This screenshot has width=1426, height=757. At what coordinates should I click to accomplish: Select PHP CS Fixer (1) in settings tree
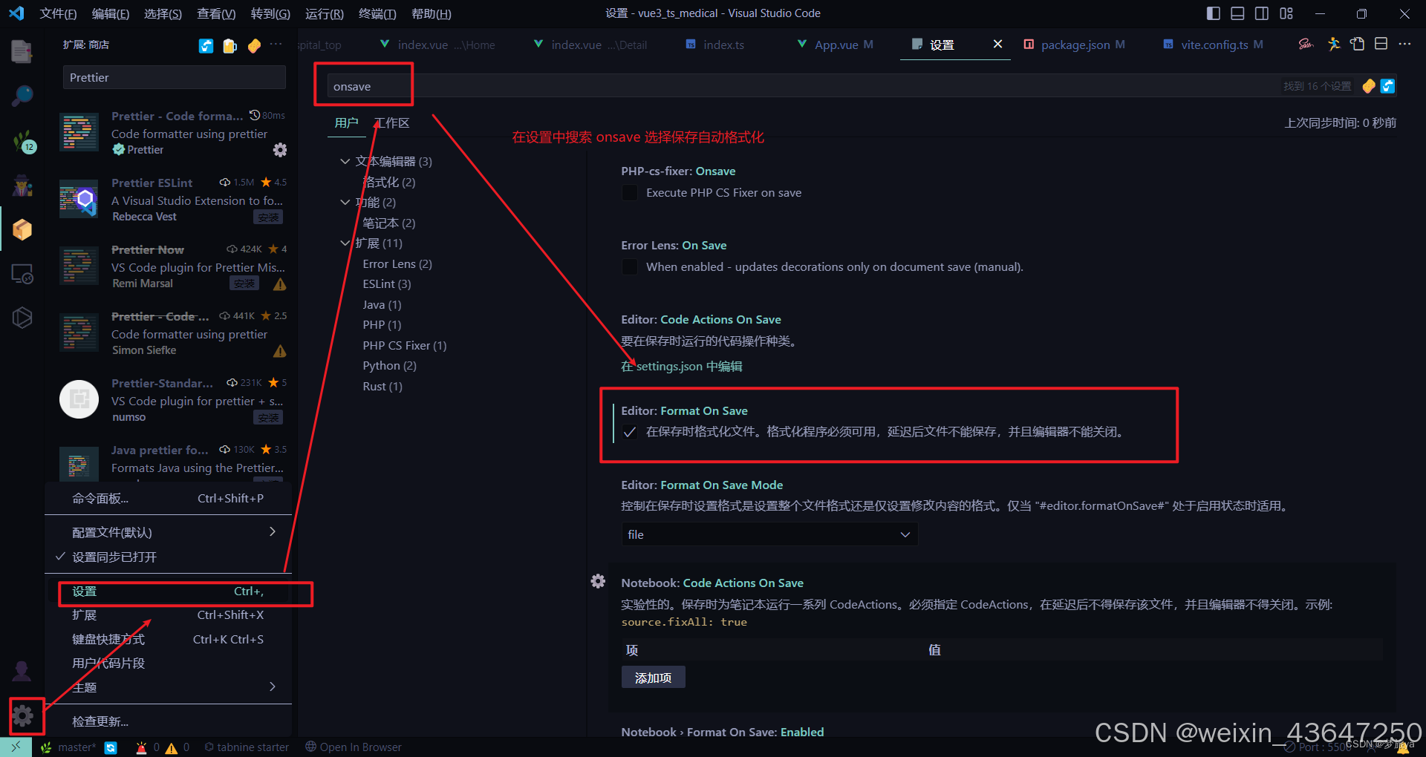[404, 346]
